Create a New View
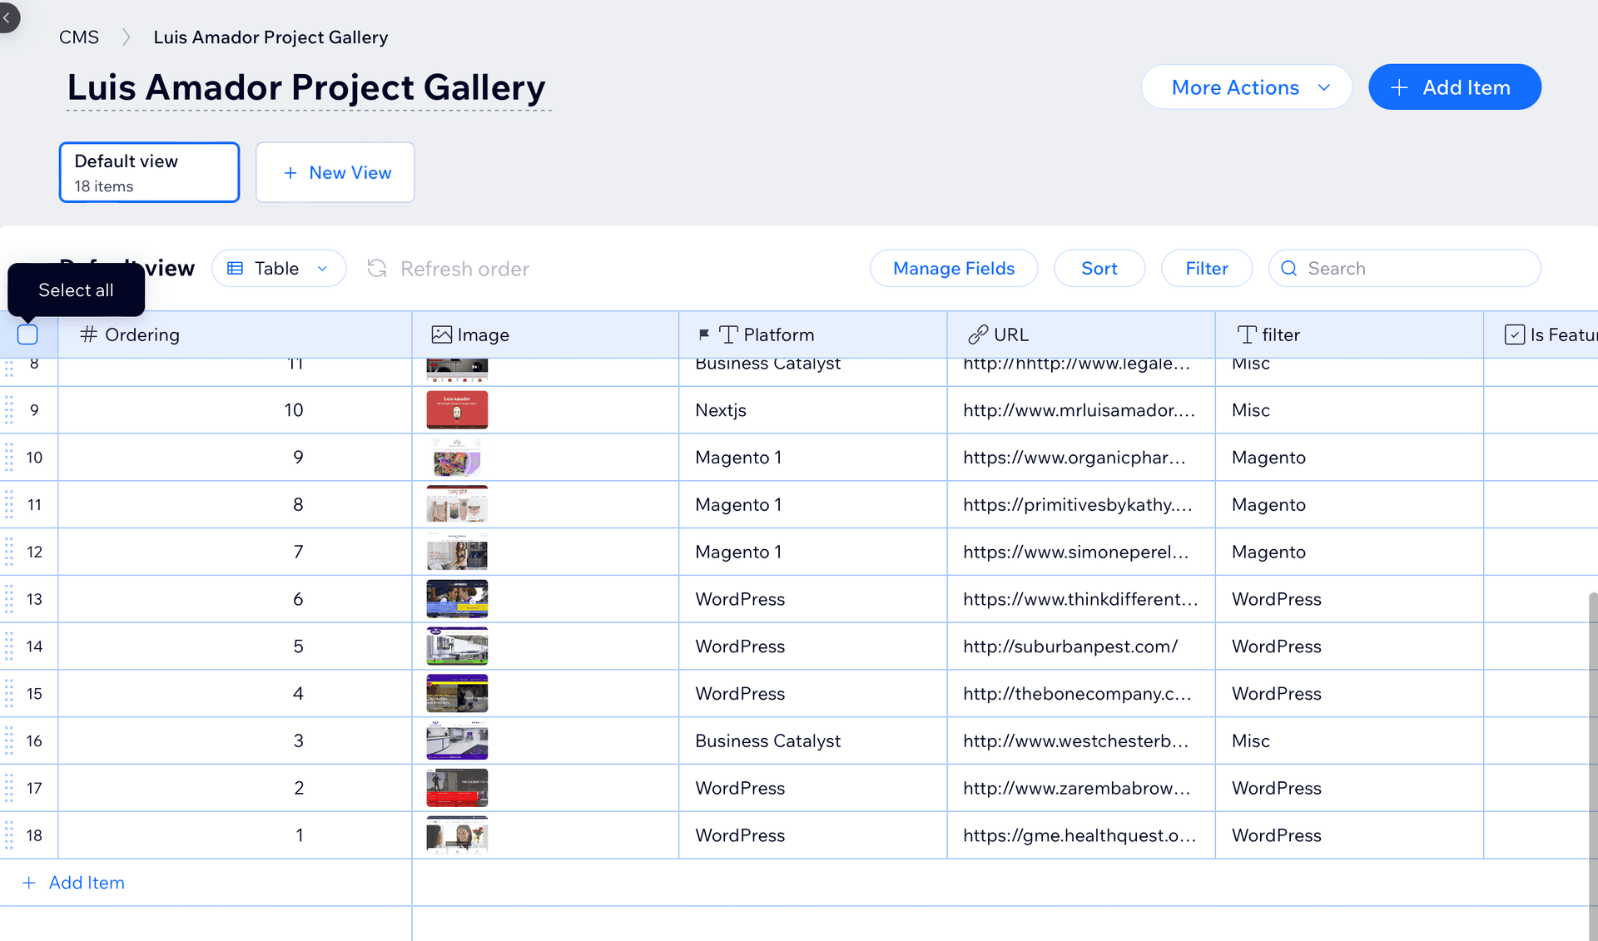This screenshot has width=1598, height=941. click(335, 172)
